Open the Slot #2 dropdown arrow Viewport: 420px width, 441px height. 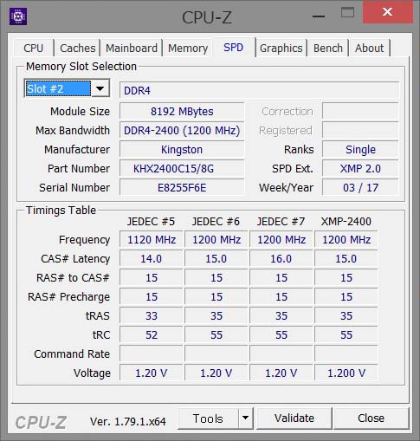[x=100, y=88]
